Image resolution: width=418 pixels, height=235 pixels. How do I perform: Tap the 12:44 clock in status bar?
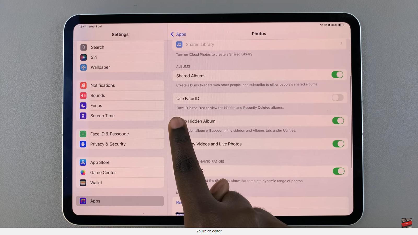coord(83,27)
